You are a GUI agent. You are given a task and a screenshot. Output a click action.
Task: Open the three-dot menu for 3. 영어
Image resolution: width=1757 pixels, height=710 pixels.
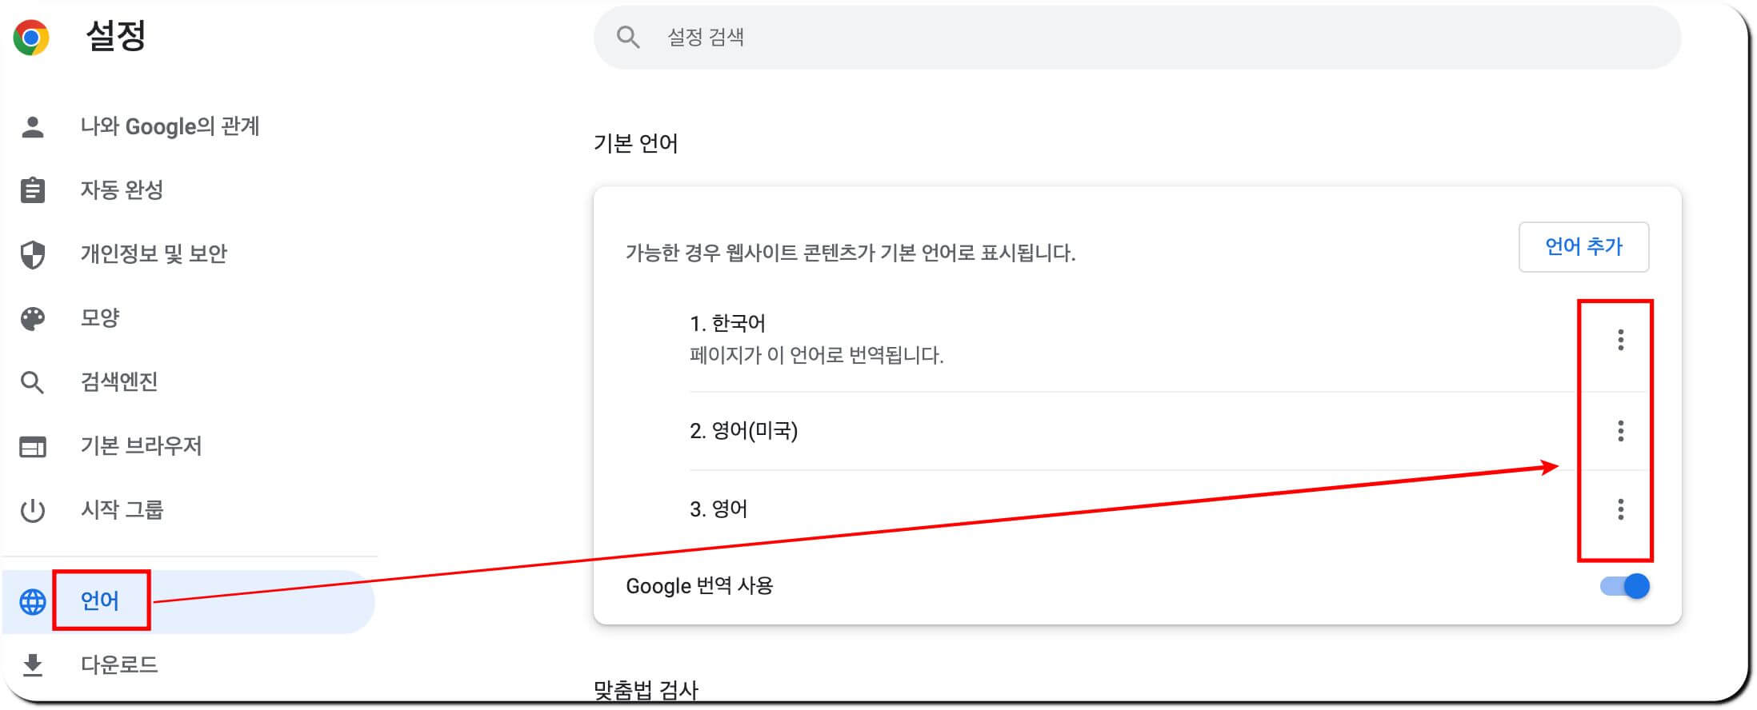click(x=1620, y=509)
